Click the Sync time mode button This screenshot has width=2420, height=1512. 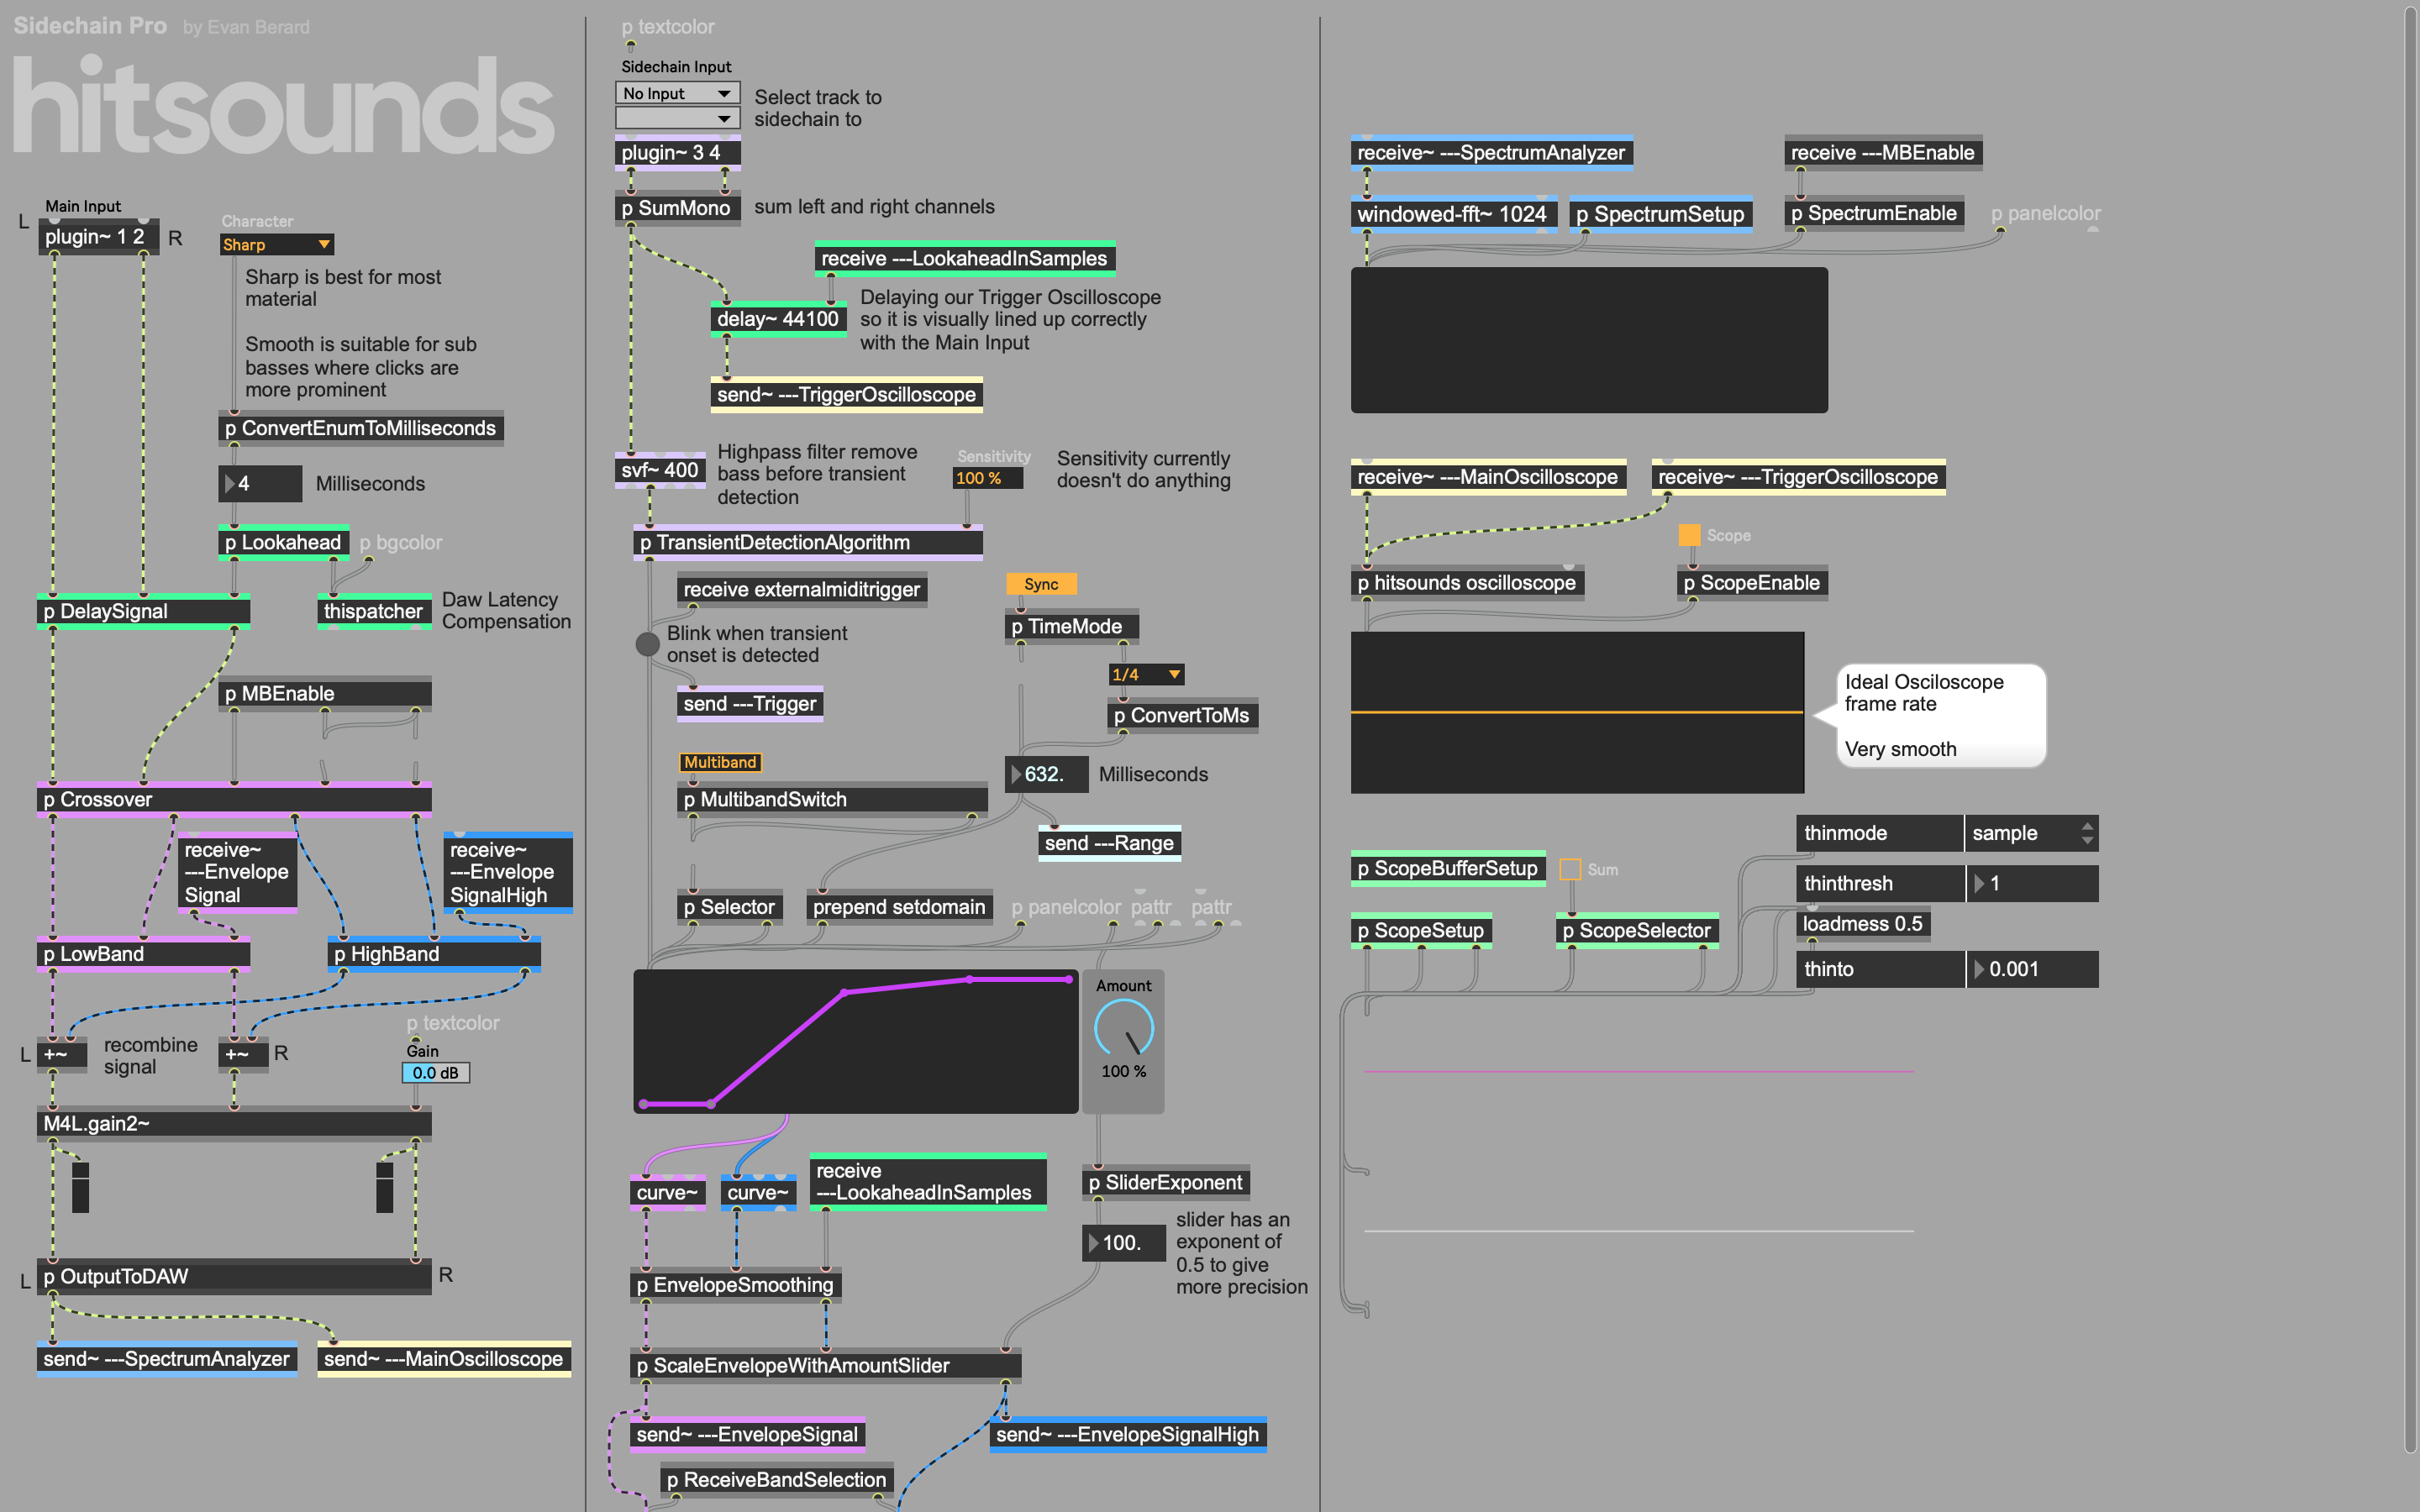(1041, 584)
